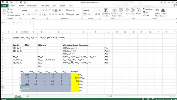The width and height of the screenshot is (177, 100).
Task: Select the Sheet1 tab
Action: pos(18,96)
